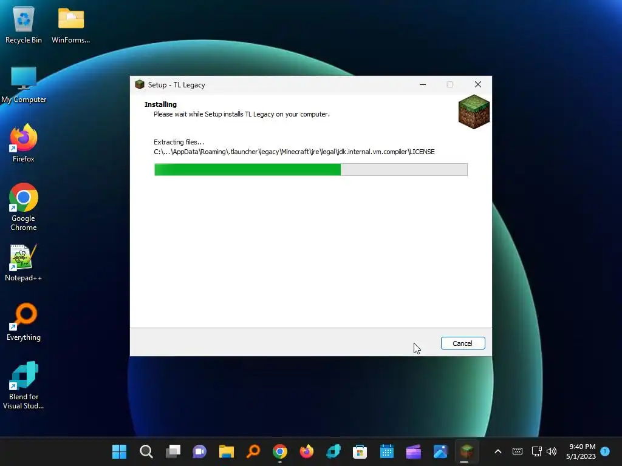The width and height of the screenshot is (622, 466).
Task: Select the Notepad++ desktop shortcut
Action: [24, 262]
